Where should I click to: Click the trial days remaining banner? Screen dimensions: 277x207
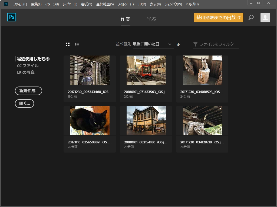218,17
